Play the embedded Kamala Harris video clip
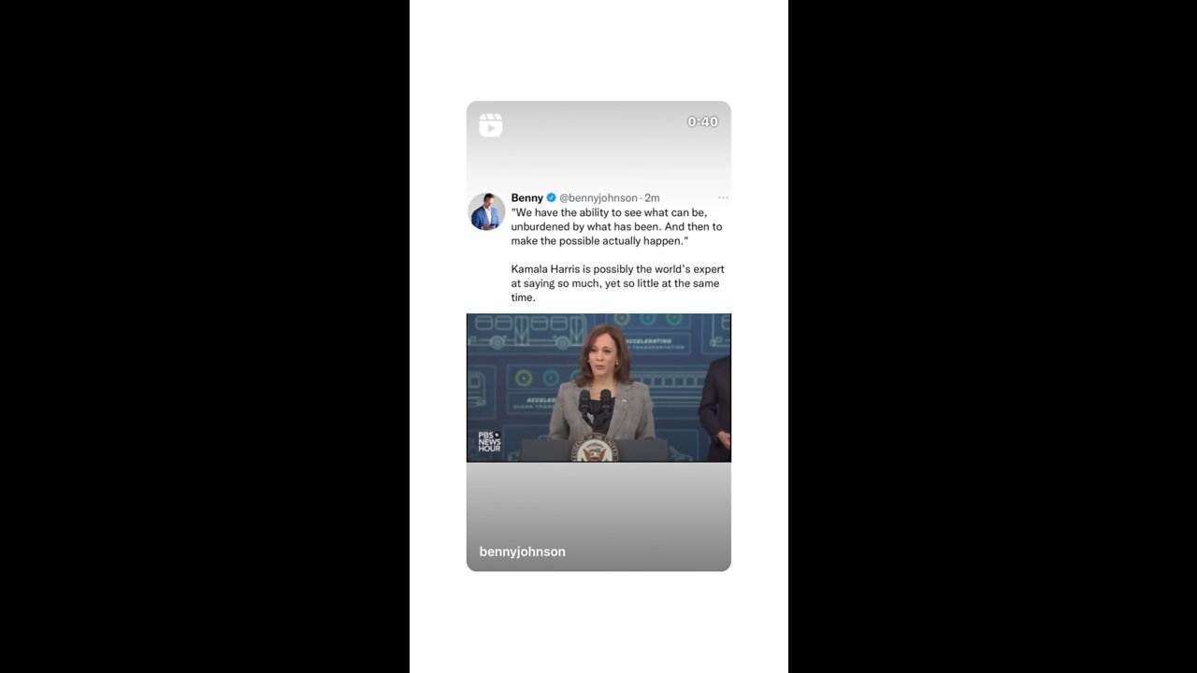This screenshot has width=1197, height=673. coord(598,388)
